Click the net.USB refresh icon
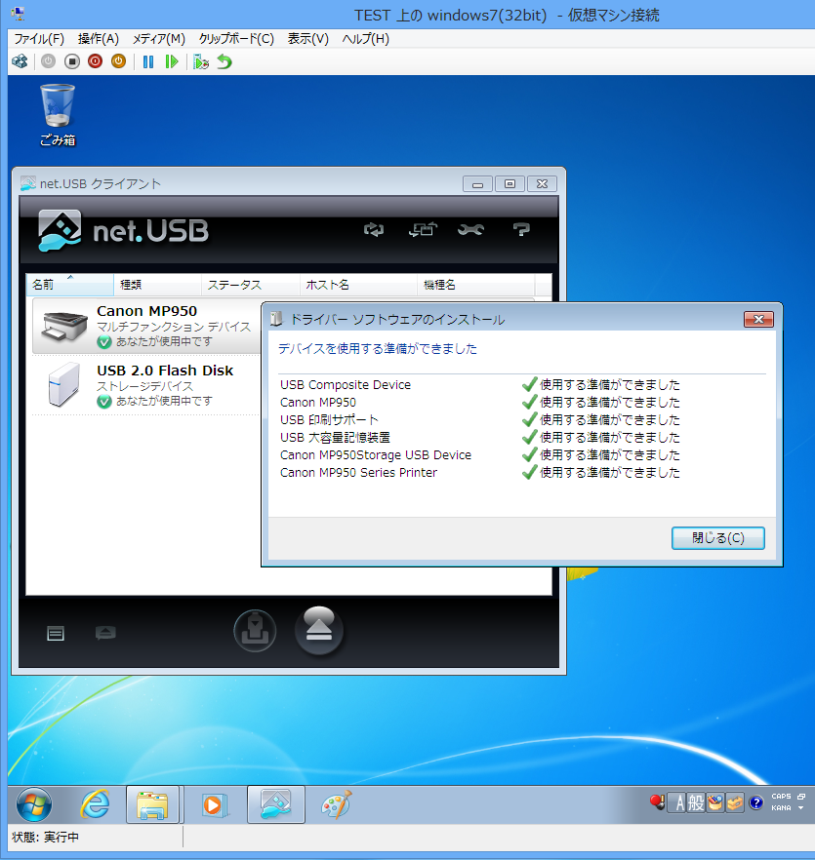The height and width of the screenshot is (860, 815). coord(374,229)
